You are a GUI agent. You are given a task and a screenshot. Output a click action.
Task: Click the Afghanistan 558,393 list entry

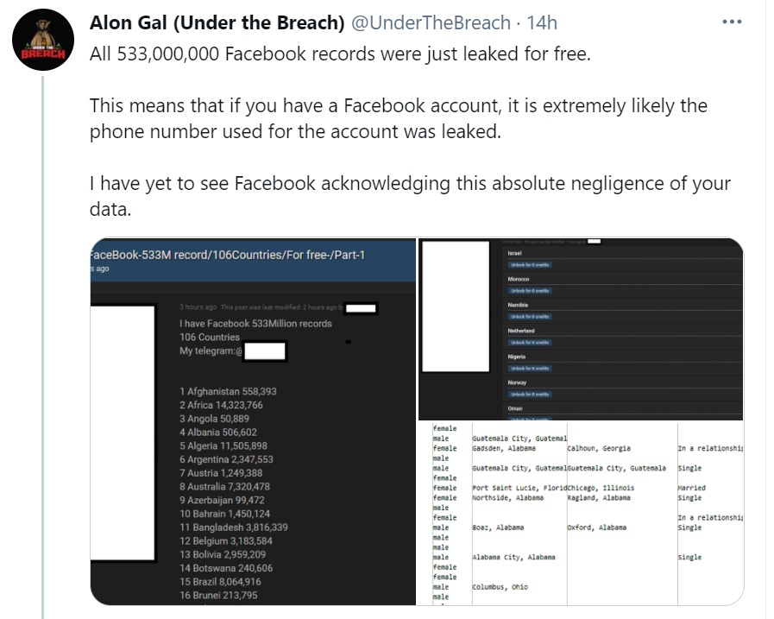point(228,391)
